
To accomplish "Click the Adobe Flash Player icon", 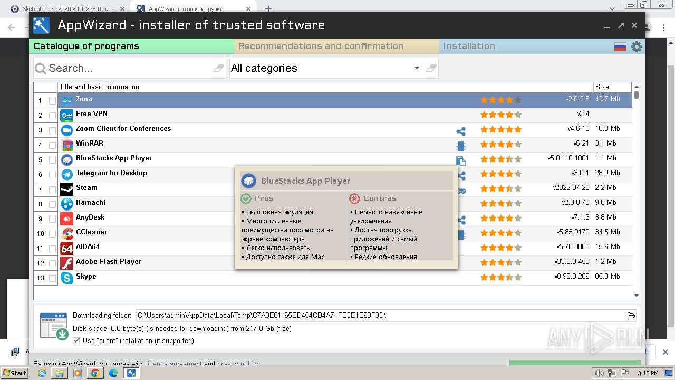I will pyautogui.click(x=67, y=263).
